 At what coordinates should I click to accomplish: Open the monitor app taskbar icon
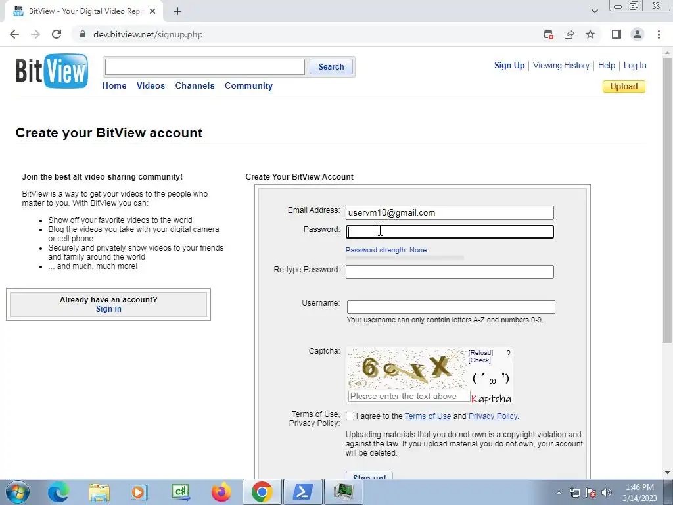(343, 492)
